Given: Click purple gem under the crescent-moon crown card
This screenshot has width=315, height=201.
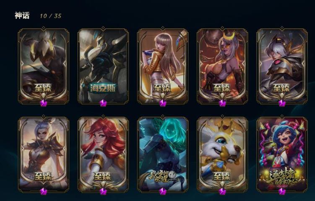Looking at the screenshot, I should coord(222,103).
